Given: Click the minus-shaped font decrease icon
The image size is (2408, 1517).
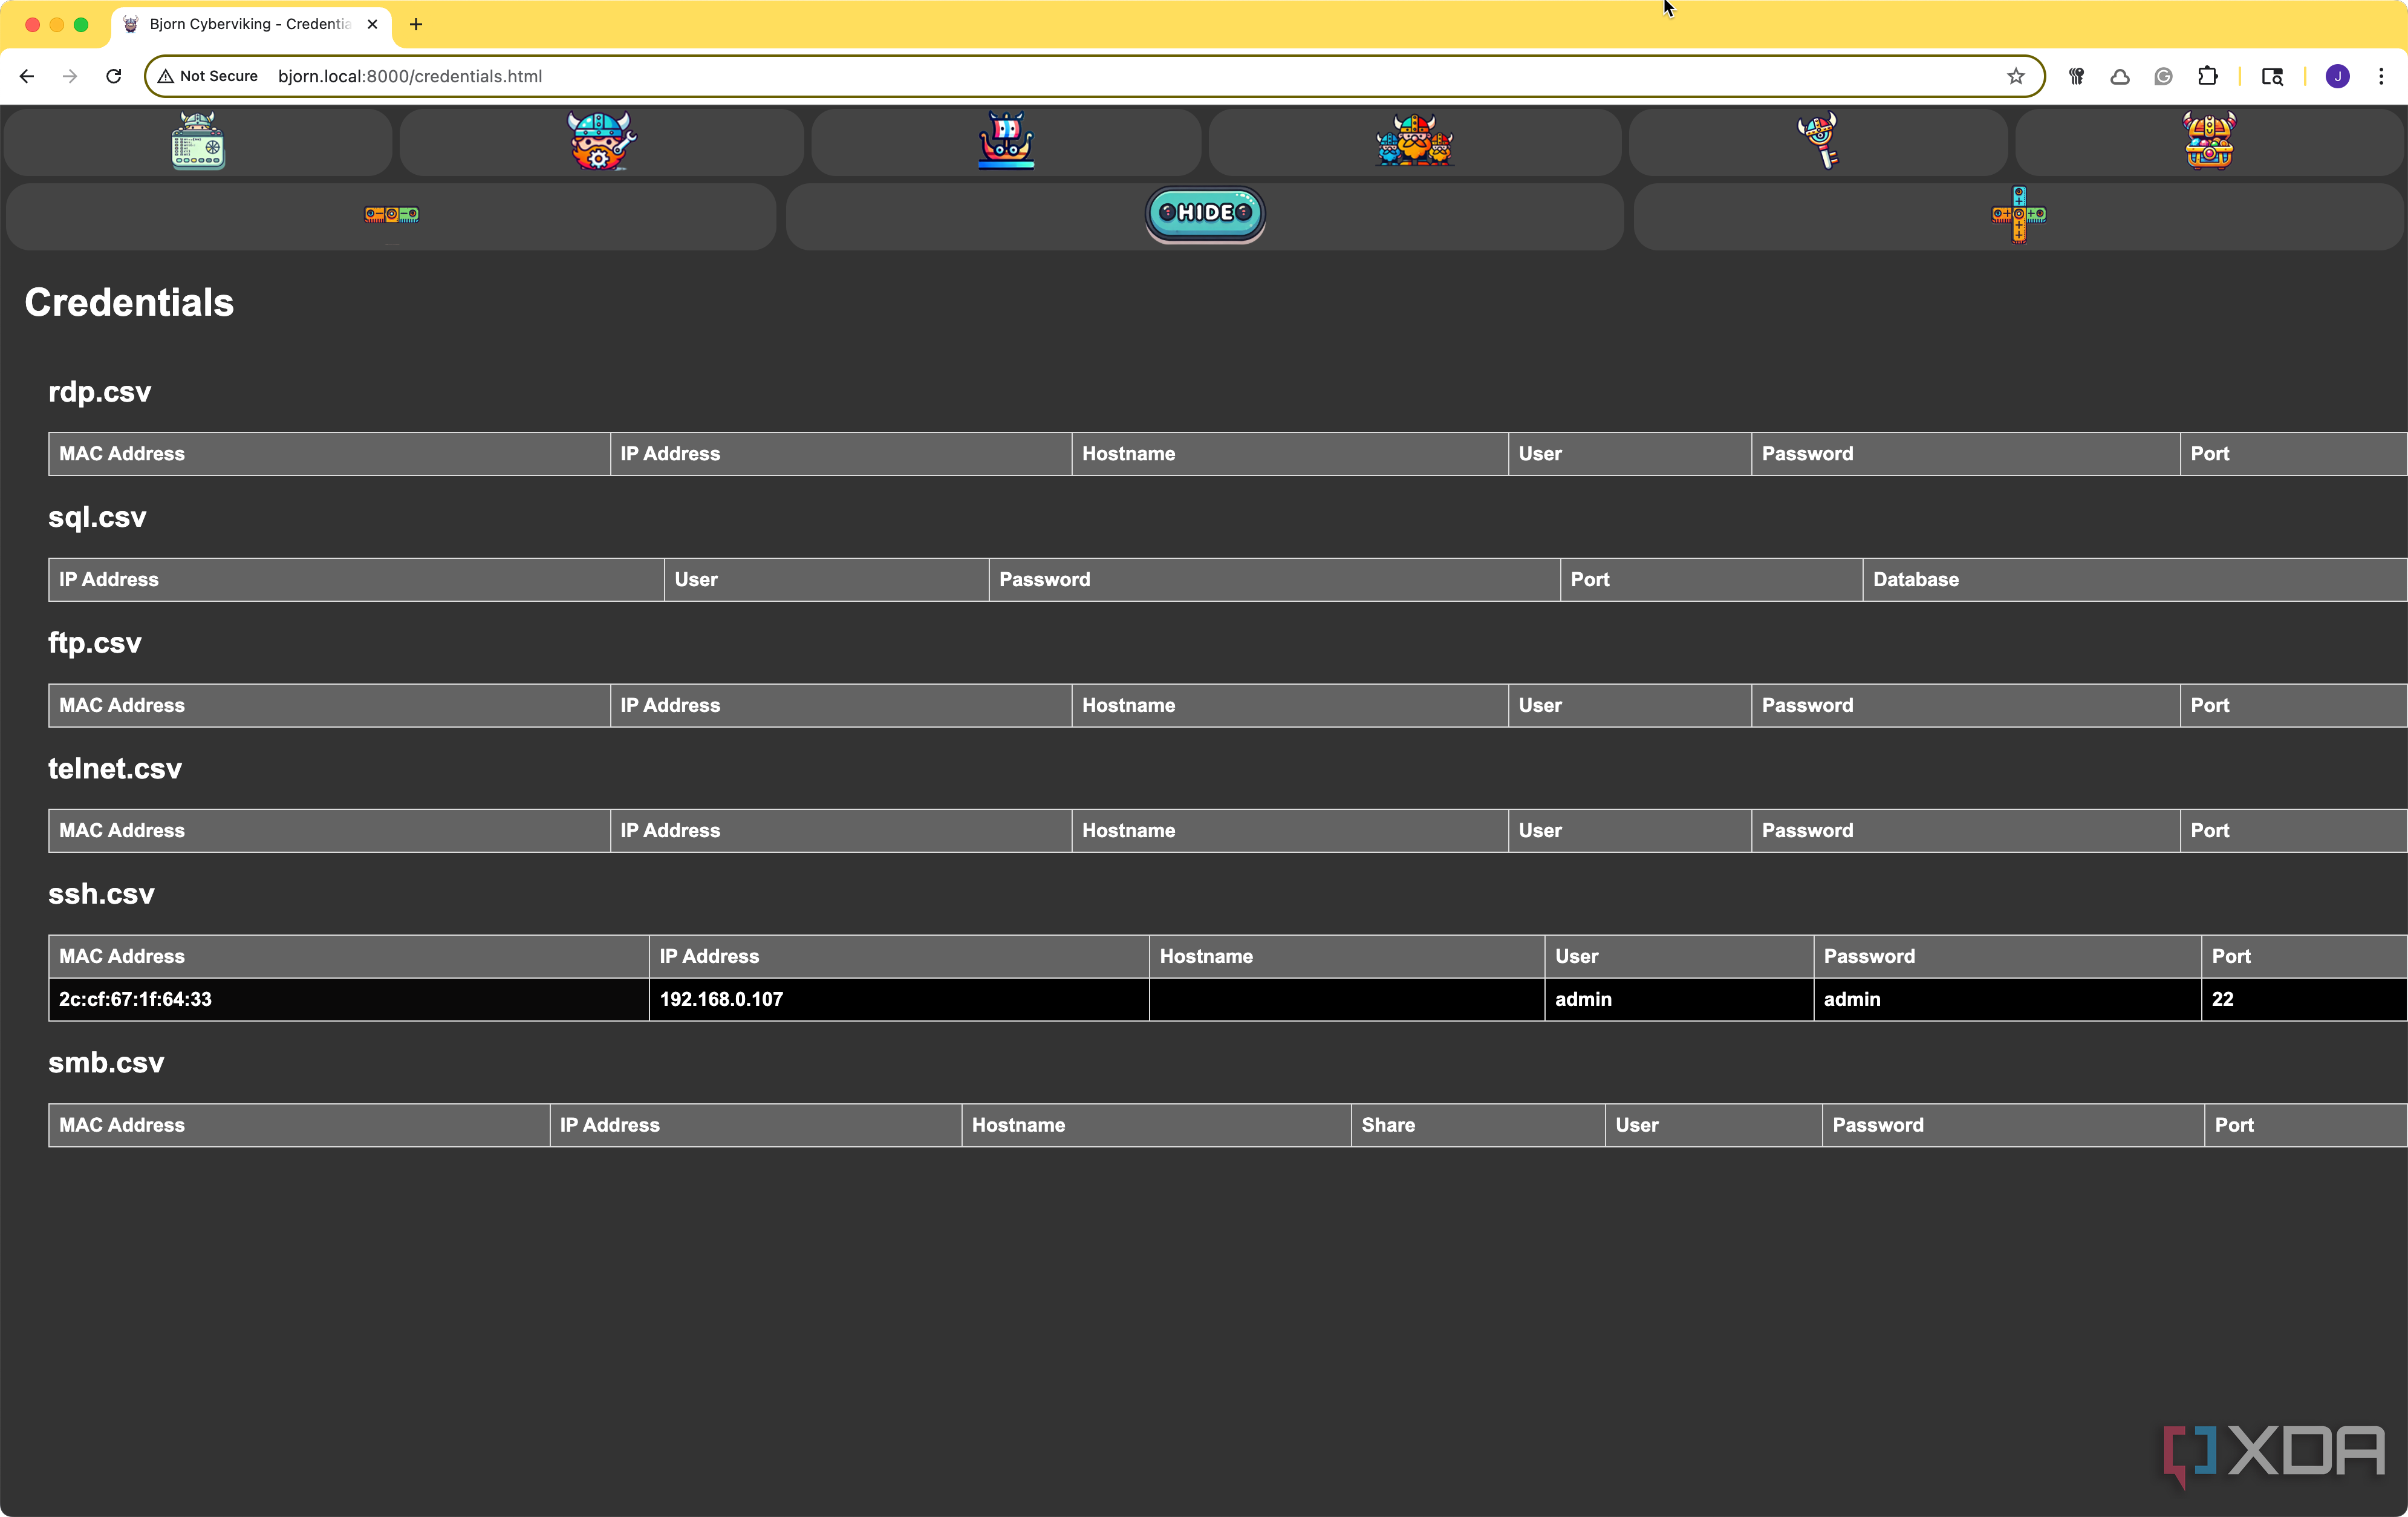Looking at the screenshot, I should pyautogui.click(x=391, y=215).
